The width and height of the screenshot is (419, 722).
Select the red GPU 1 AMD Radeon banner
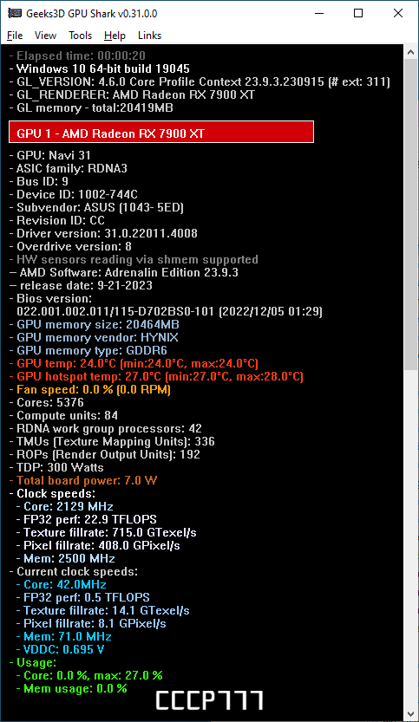(161, 132)
